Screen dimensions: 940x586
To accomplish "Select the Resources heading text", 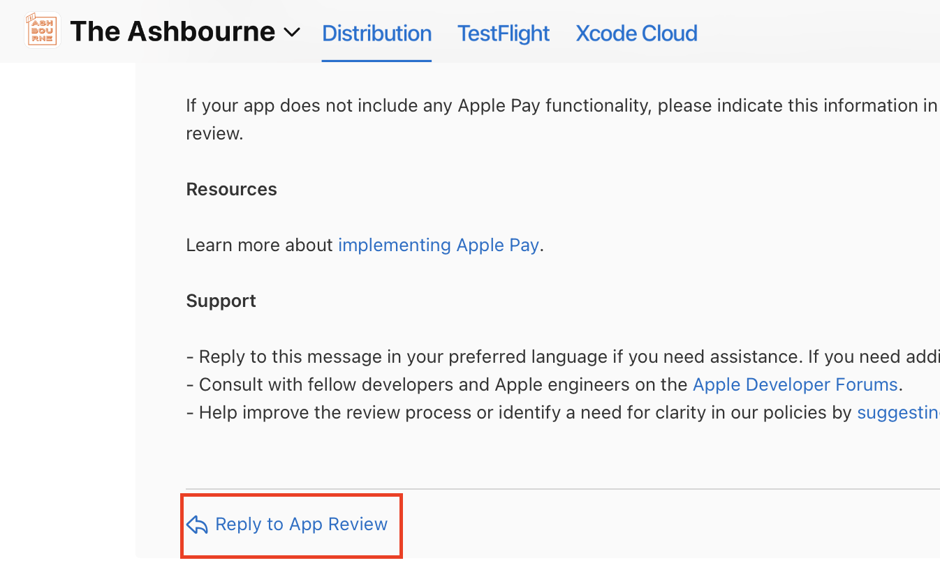I will click(232, 190).
